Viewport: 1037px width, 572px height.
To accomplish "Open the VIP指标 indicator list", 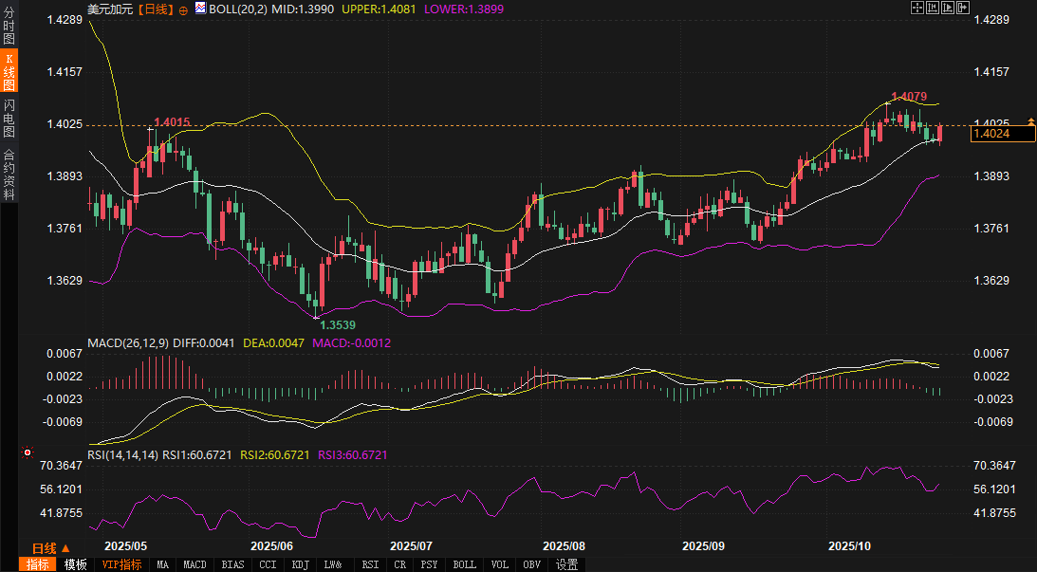I will (121, 564).
